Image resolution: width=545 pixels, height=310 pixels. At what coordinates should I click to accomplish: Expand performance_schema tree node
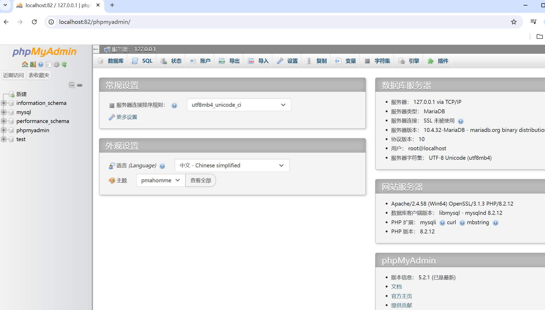[4, 121]
